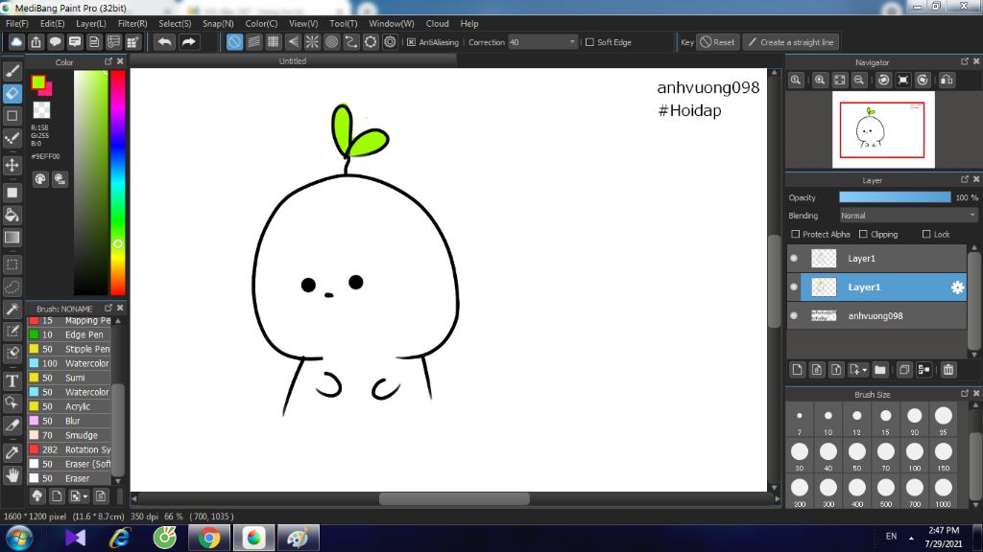Pick the Hand pan tool

(12, 475)
